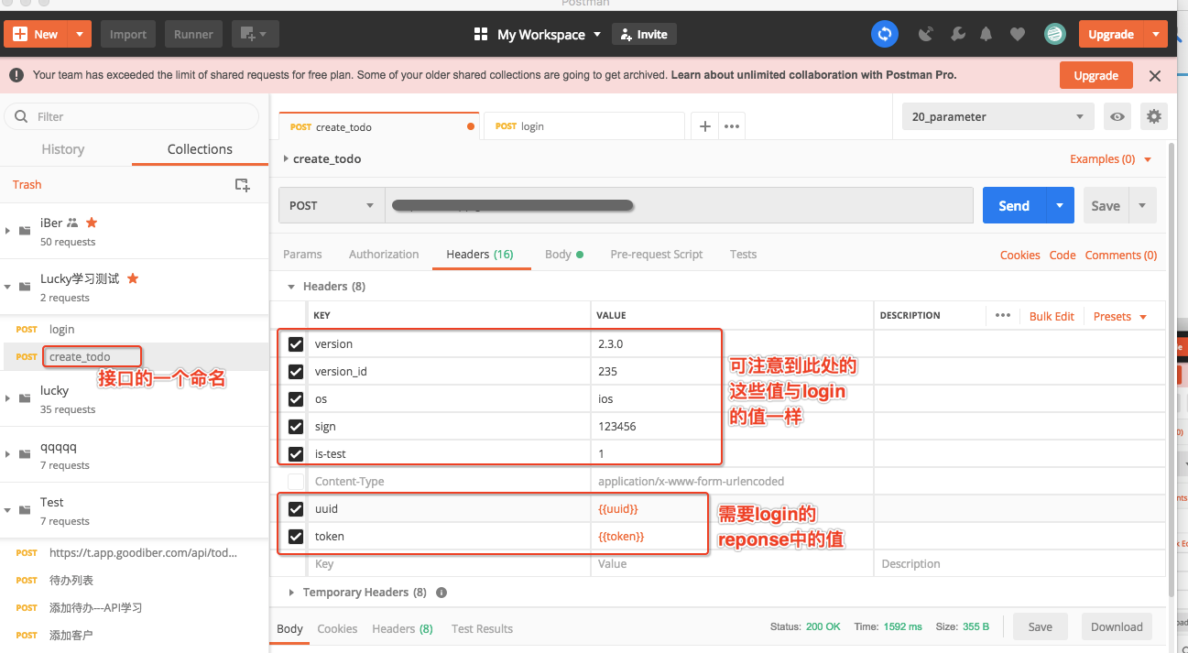The height and width of the screenshot is (653, 1188).
Task: Click Bulk Edit link
Action: (x=1052, y=316)
